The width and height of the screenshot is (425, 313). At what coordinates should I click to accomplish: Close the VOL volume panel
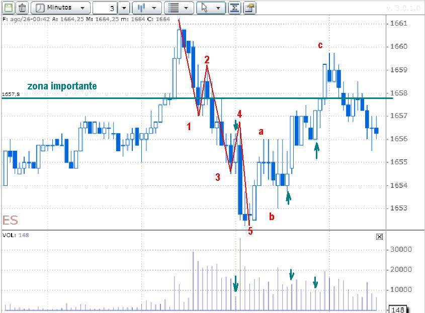click(380, 237)
